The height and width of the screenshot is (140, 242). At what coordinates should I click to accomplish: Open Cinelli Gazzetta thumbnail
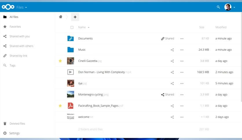[71, 61]
